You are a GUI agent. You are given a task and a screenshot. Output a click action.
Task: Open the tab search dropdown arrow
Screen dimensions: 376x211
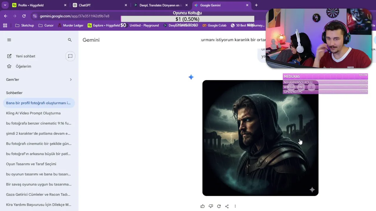(x=5, y=5)
